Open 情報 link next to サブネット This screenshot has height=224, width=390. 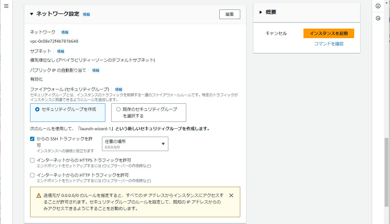click(x=61, y=51)
